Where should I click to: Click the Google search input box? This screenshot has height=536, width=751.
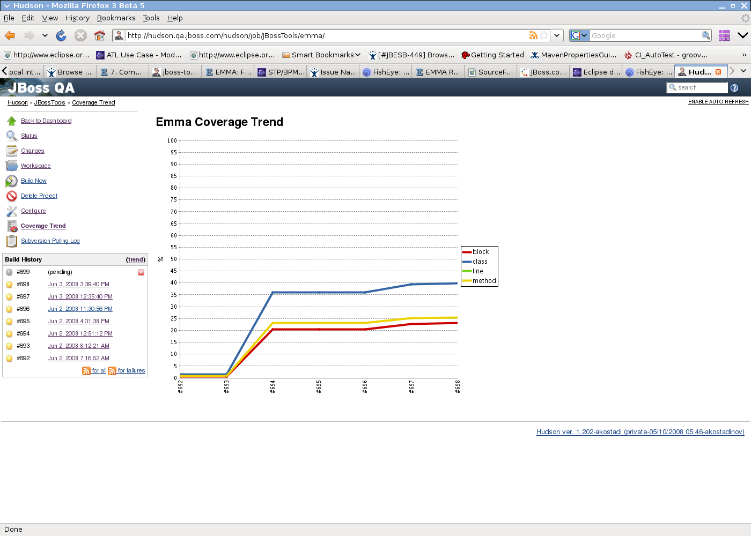[645, 35]
